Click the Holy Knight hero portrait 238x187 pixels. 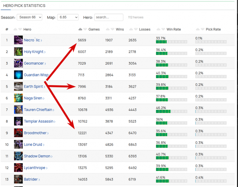18,51
